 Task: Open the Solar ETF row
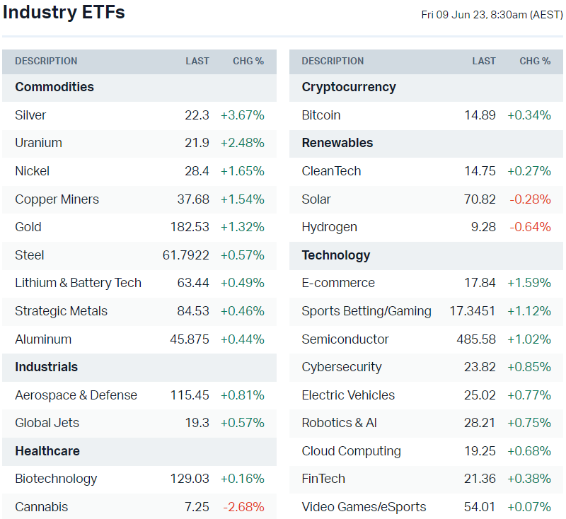coord(316,199)
